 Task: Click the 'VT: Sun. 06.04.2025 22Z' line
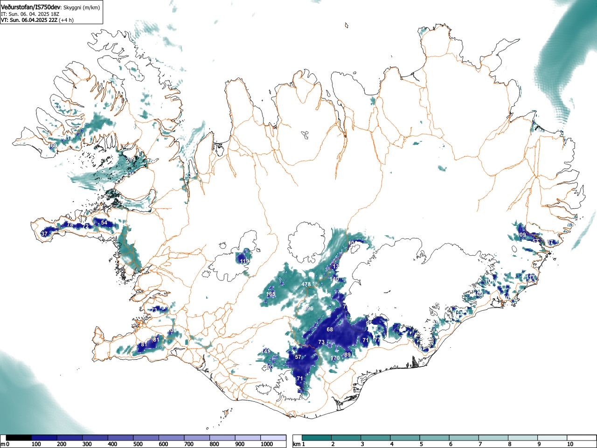29,20
